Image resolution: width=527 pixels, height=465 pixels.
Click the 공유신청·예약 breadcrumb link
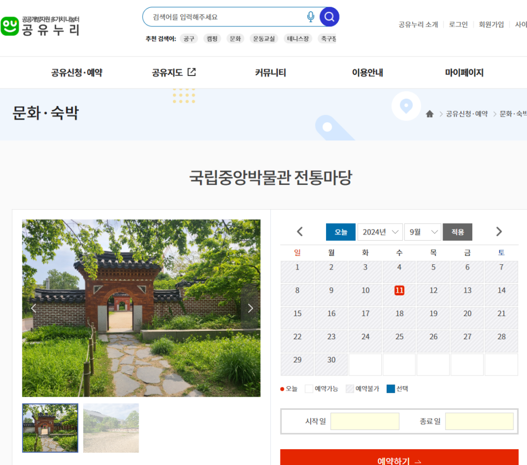coord(467,114)
